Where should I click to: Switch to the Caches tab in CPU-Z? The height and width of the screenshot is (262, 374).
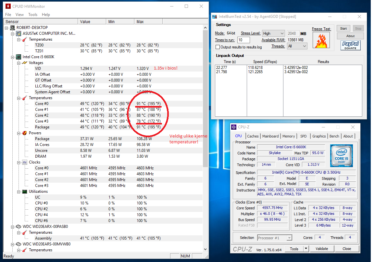(253, 136)
